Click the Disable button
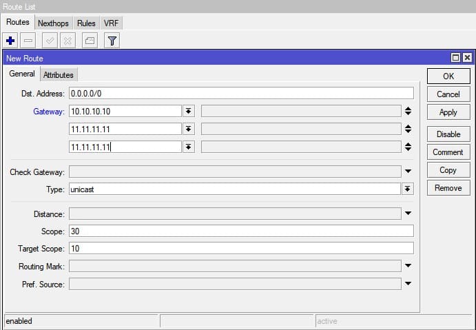 click(448, 134)
